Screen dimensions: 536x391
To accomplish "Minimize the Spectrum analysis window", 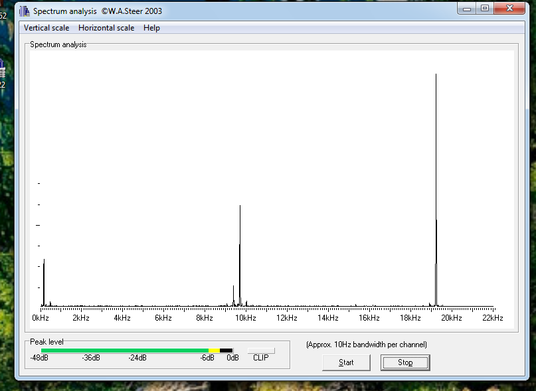I will (468, 9).
